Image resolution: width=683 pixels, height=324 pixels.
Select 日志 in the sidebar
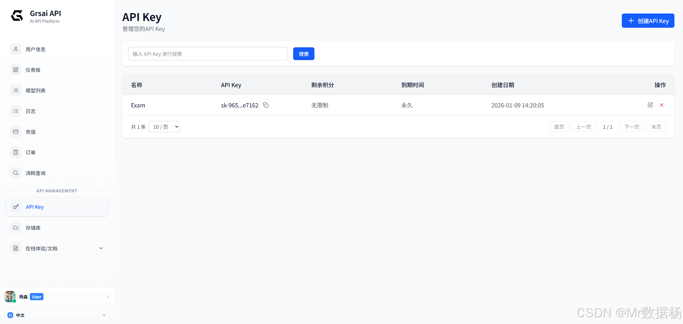point(57,111)
